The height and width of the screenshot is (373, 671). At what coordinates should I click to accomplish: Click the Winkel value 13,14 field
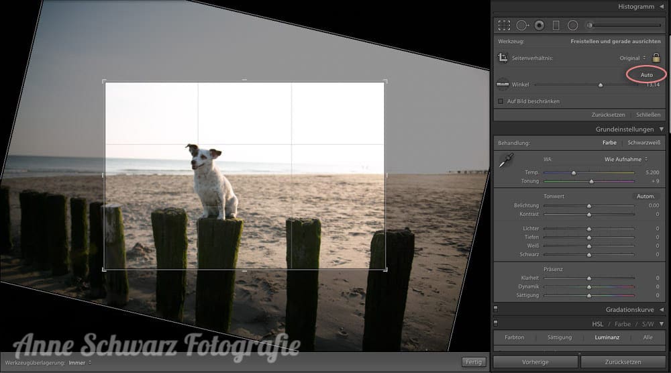[653, 85]
